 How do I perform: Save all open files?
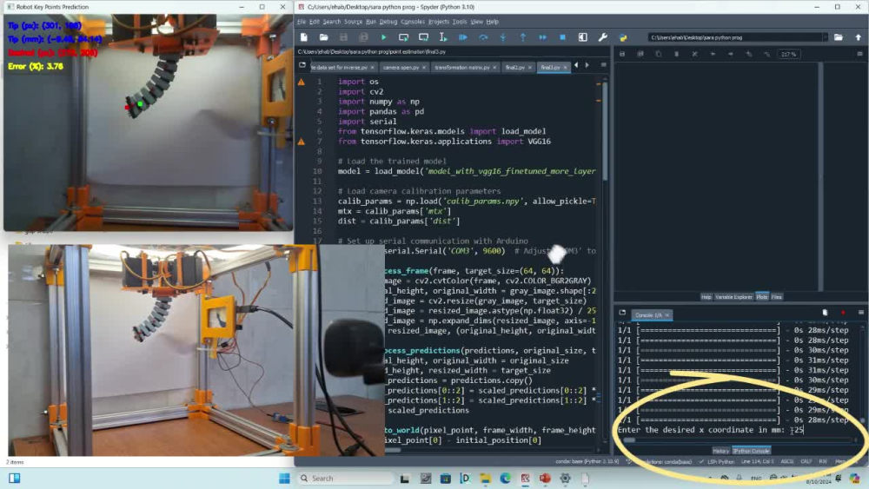(x=363, y=37)
